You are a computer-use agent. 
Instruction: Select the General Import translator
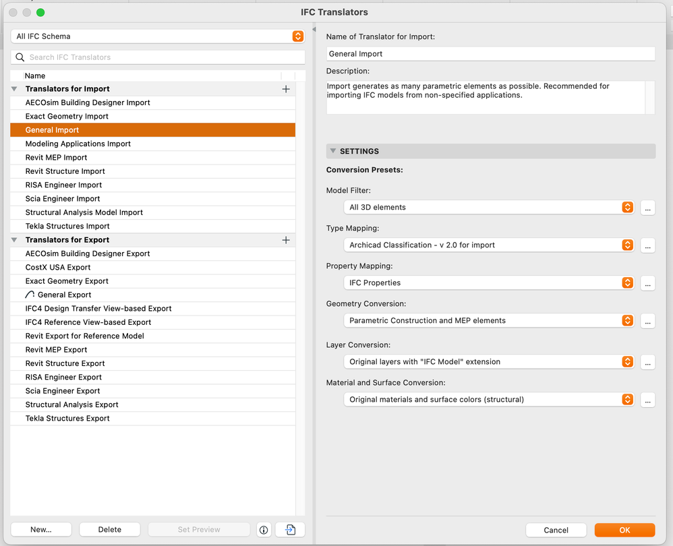(153, 130)
